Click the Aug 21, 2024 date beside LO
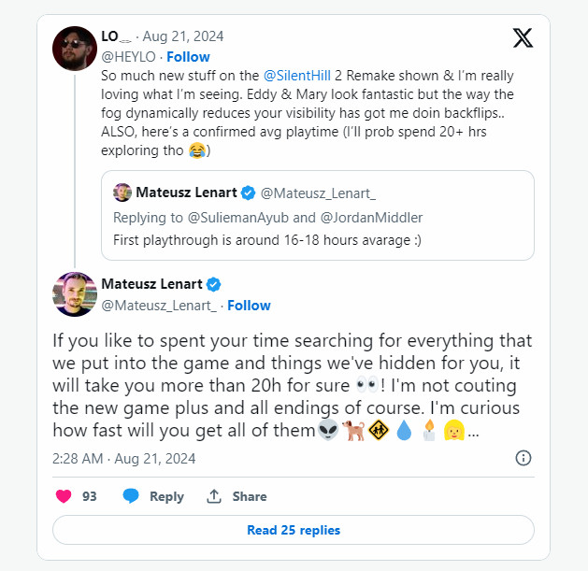588x571 pixels. pos(184,36)
